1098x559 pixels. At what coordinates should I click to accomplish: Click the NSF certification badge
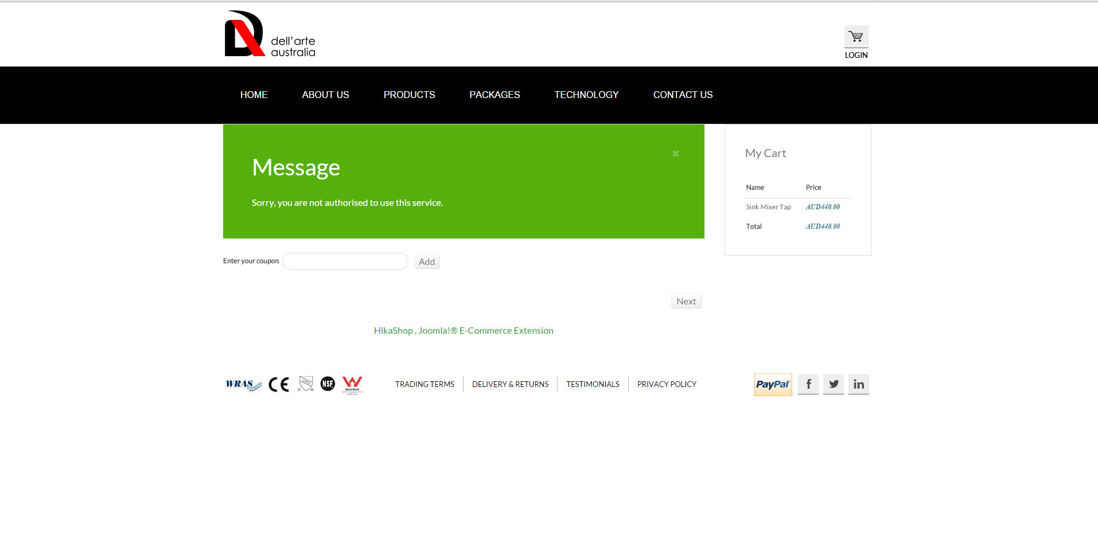328,384
